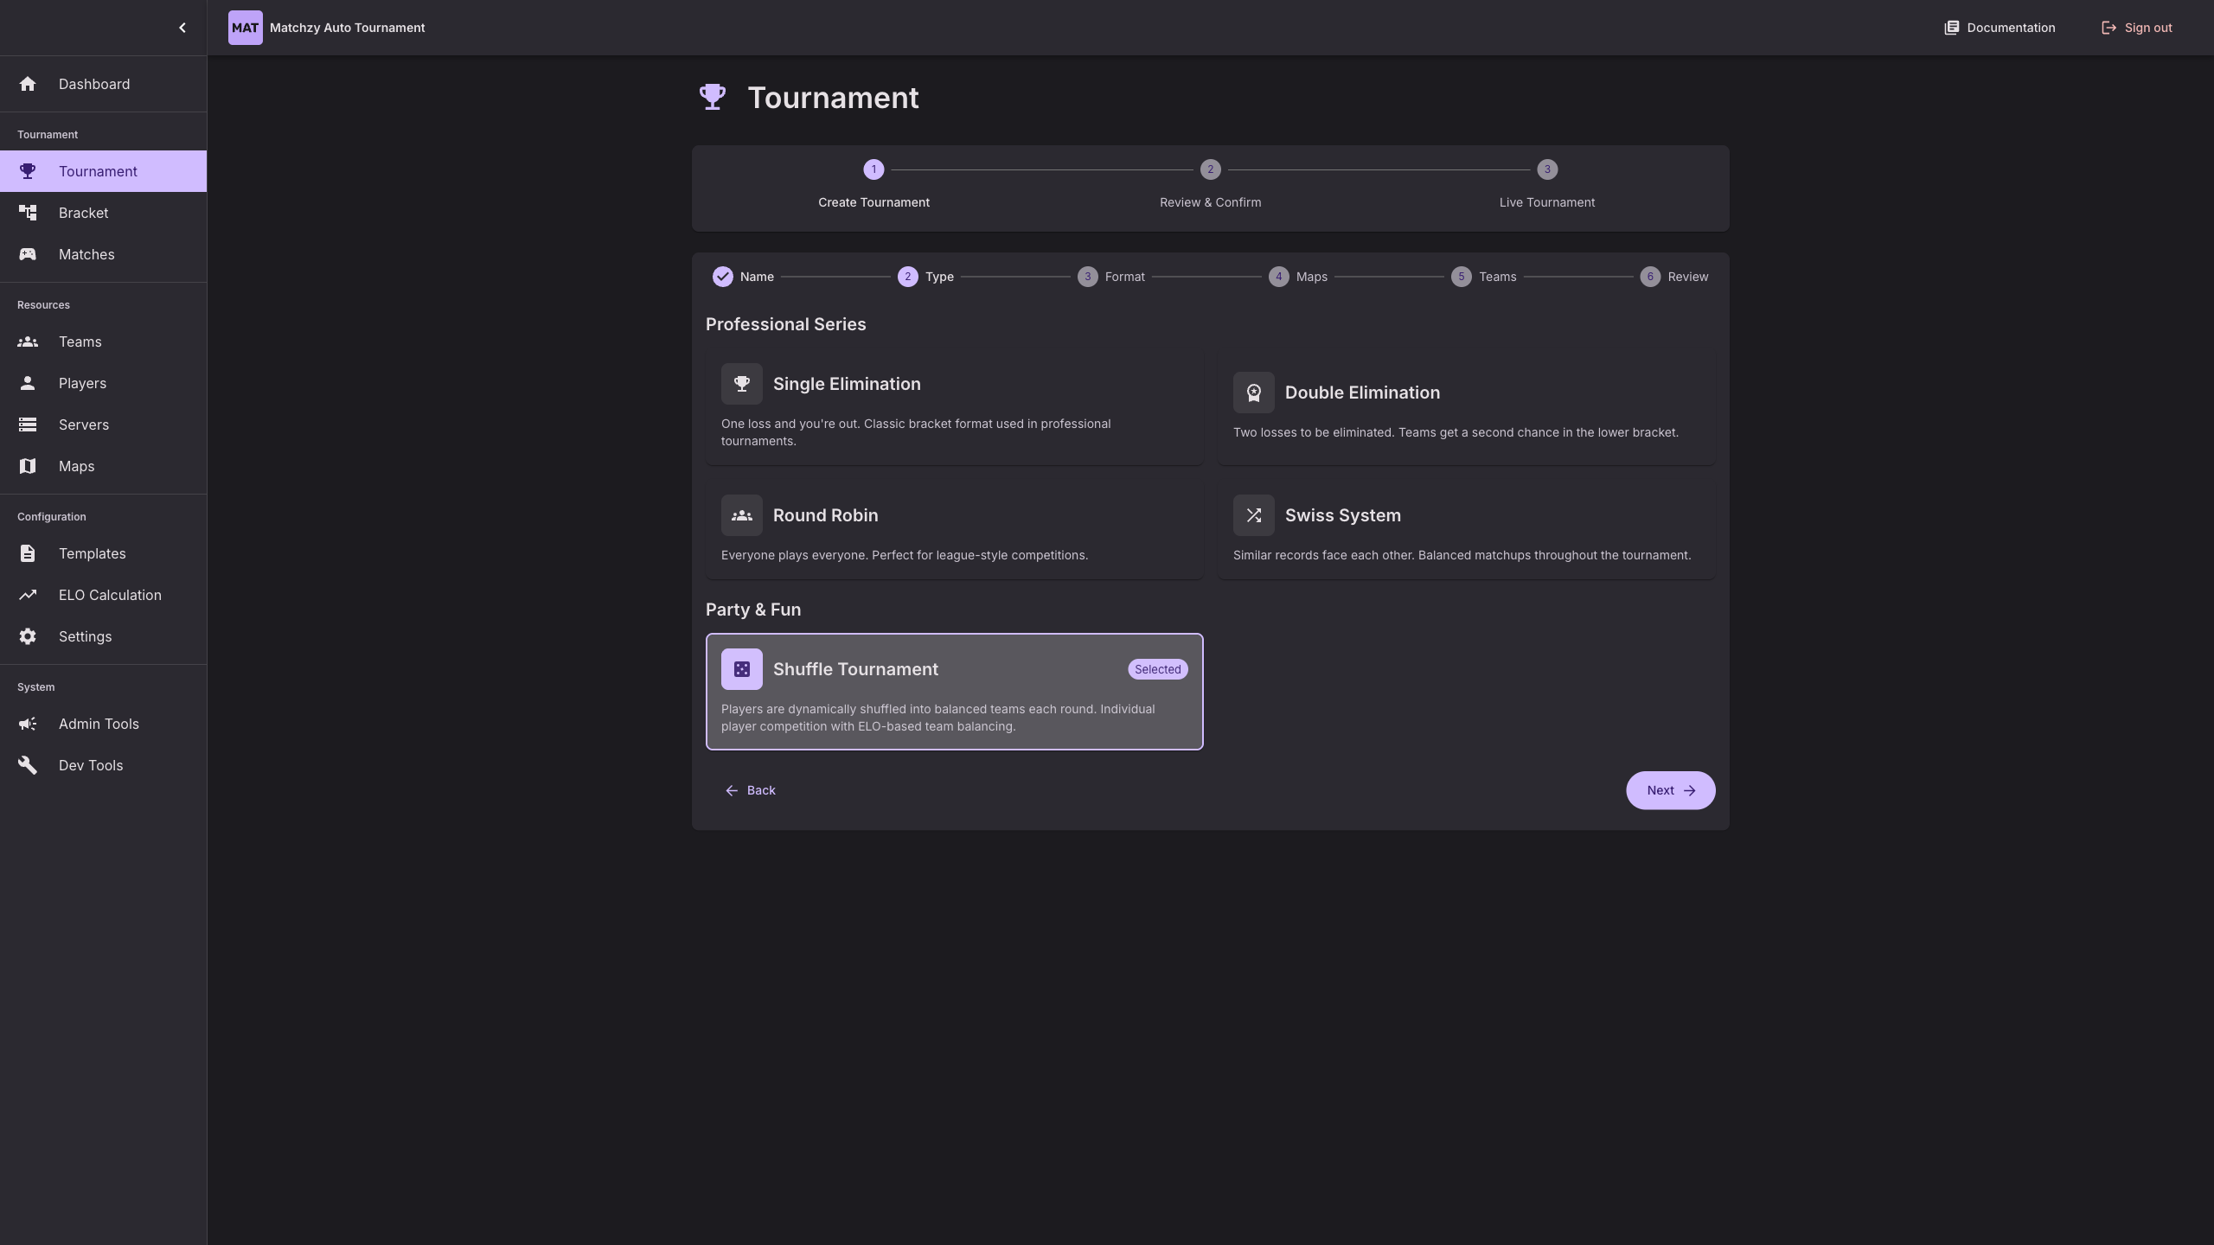Click the MAT logo badge

click(245, 28)
